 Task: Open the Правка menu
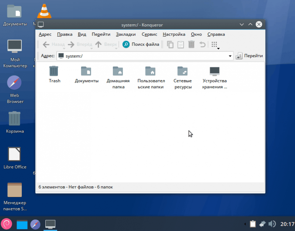[65, 34]
